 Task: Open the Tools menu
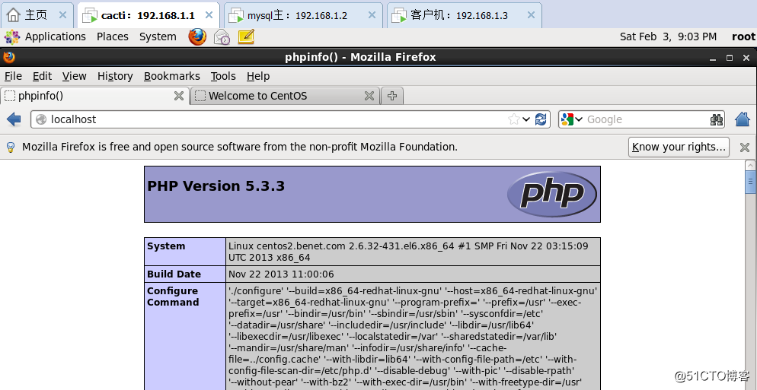pyautogui.click(x=223, y=76)
